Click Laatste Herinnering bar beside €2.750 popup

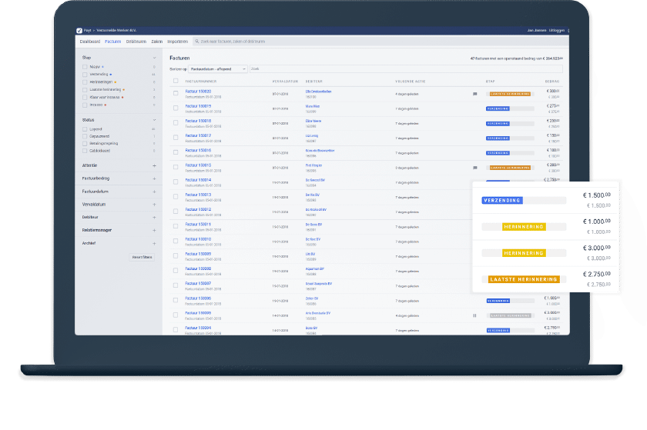pyautogui.click(x=524, y=279)
